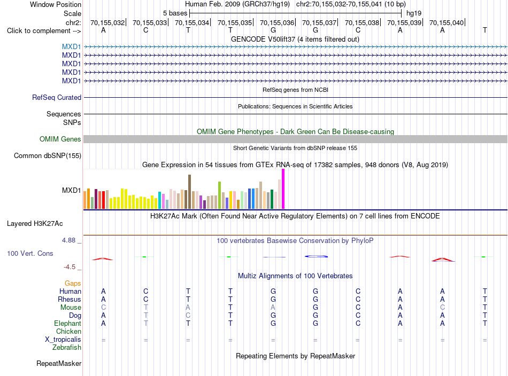Select the OMIM Genes track label
Screen dimensions: 508x376
[x=60, y=139]
